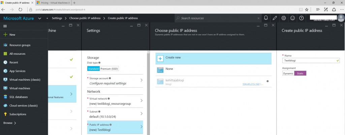The image size is (345, 135).
Task: Go to Choose public IP address breadcrumb
Action: click(x=85, y=18)
